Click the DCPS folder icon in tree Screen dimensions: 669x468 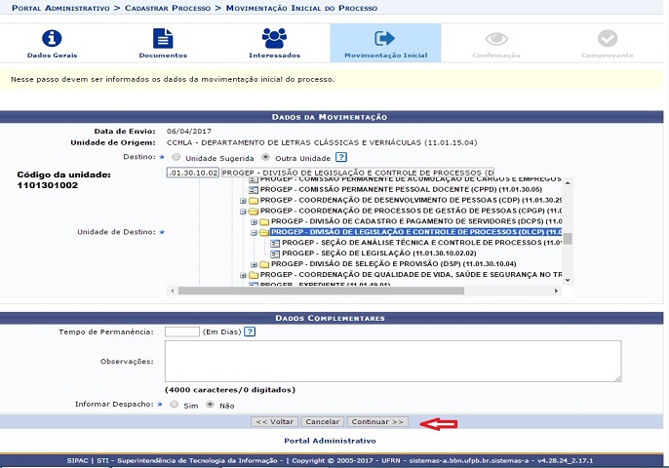pyautogui.click(x=263, y=221)
